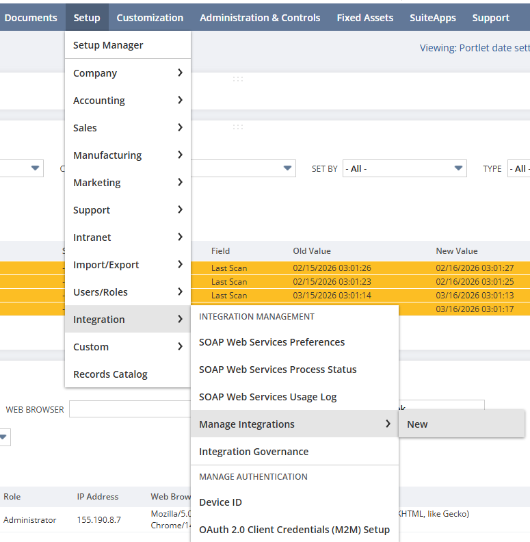Sort by New Value column header

(x=457, y=251)
